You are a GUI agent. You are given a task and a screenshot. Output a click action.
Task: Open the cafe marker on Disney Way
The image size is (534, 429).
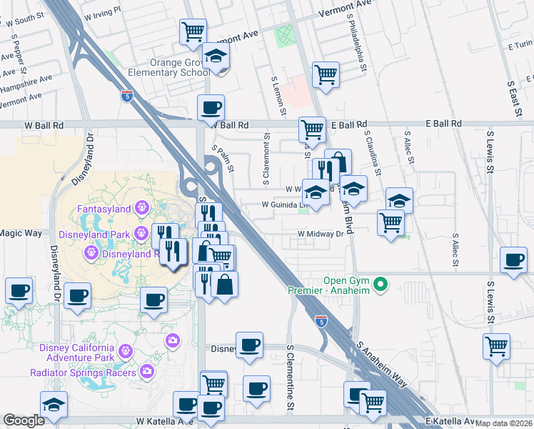[x=249, y=347]
